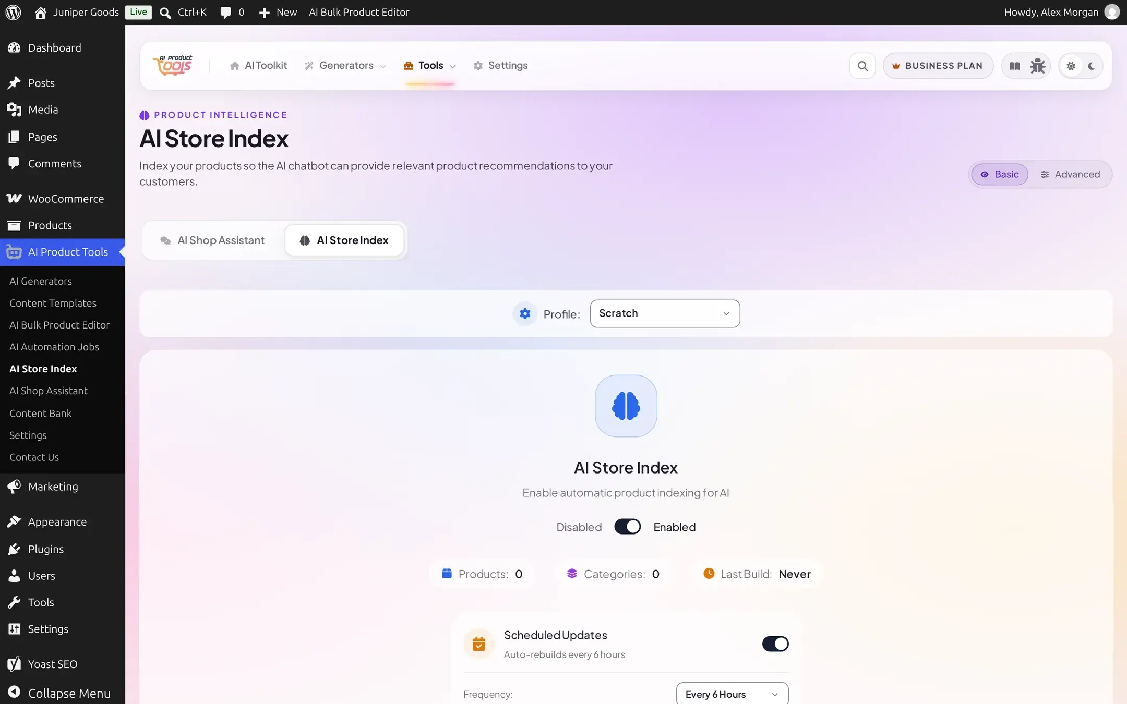Screen dimensions: 1127x704
Task: Switch to dark mode moon icon
Action: pyautogui.click(x=1091, y=66)
